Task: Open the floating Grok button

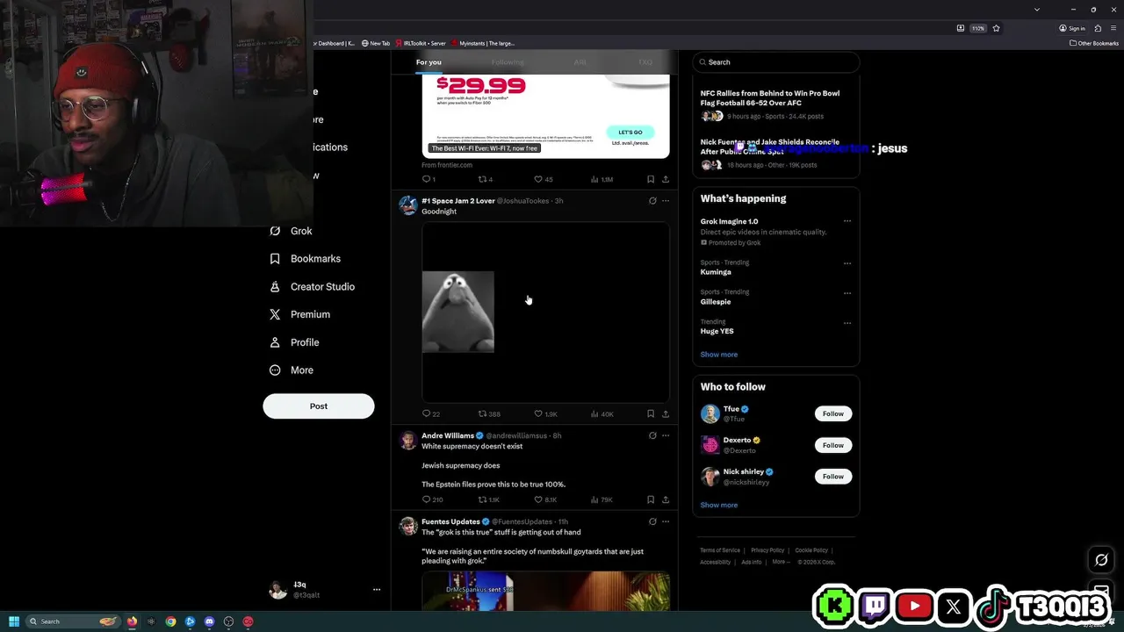Action: pos(1101,560)
